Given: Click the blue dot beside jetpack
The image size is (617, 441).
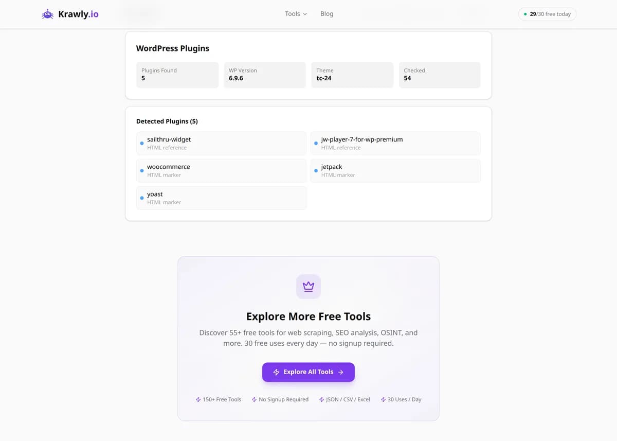Looking at the screenshot, I should 316,170.
